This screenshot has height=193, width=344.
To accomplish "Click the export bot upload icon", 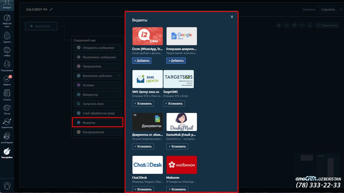I will [x=310, y=25].
